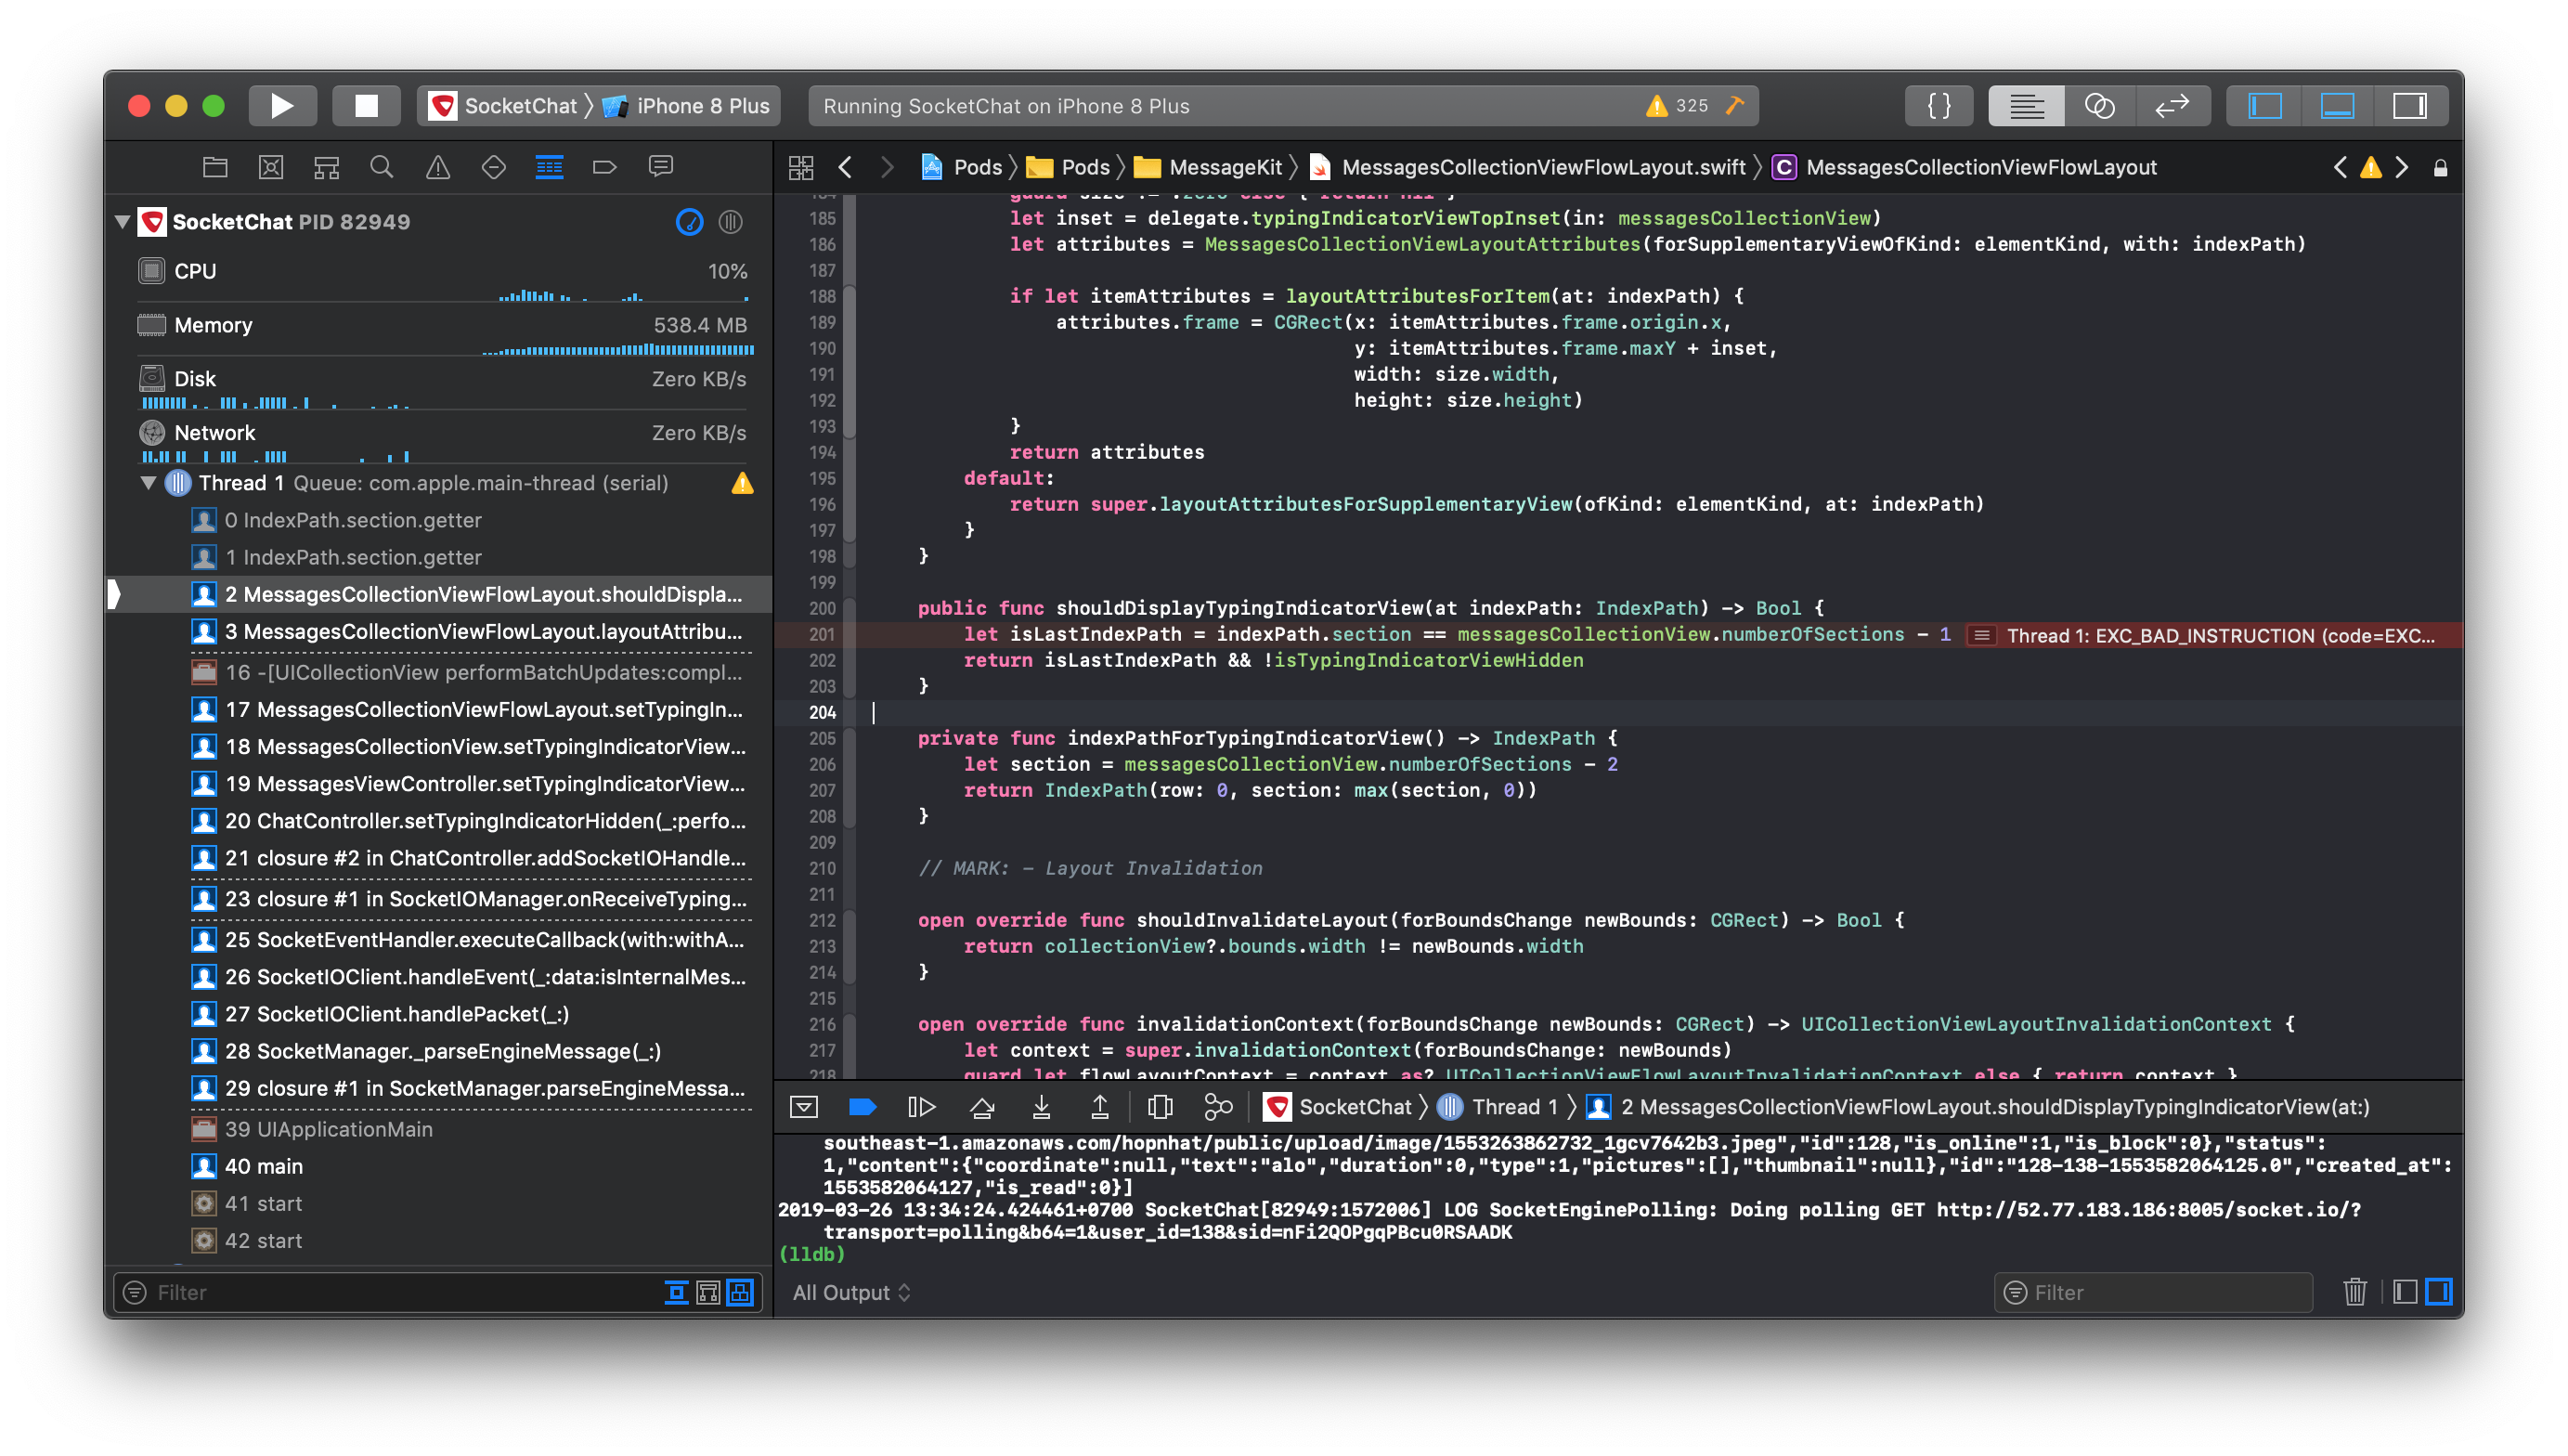Image resolution: width=2568 pixels, height=1456 pixels.
Task: Toggle the Navigator panel visibility
Action: coord(2263,105)
